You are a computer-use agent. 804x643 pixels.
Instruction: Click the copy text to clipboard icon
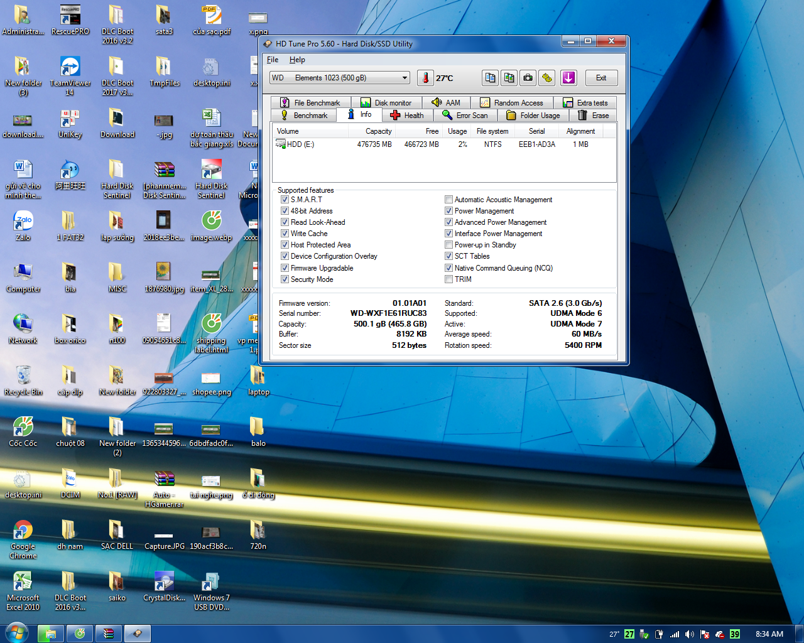pos(490,78)
